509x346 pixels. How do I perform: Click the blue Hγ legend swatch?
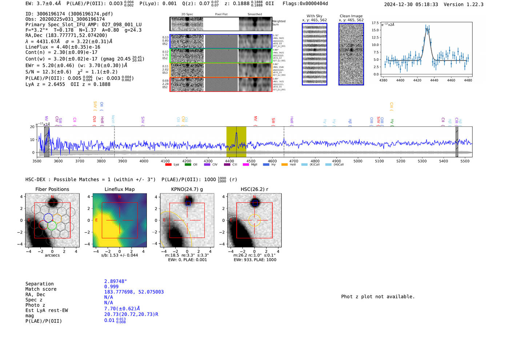(266, 164)
